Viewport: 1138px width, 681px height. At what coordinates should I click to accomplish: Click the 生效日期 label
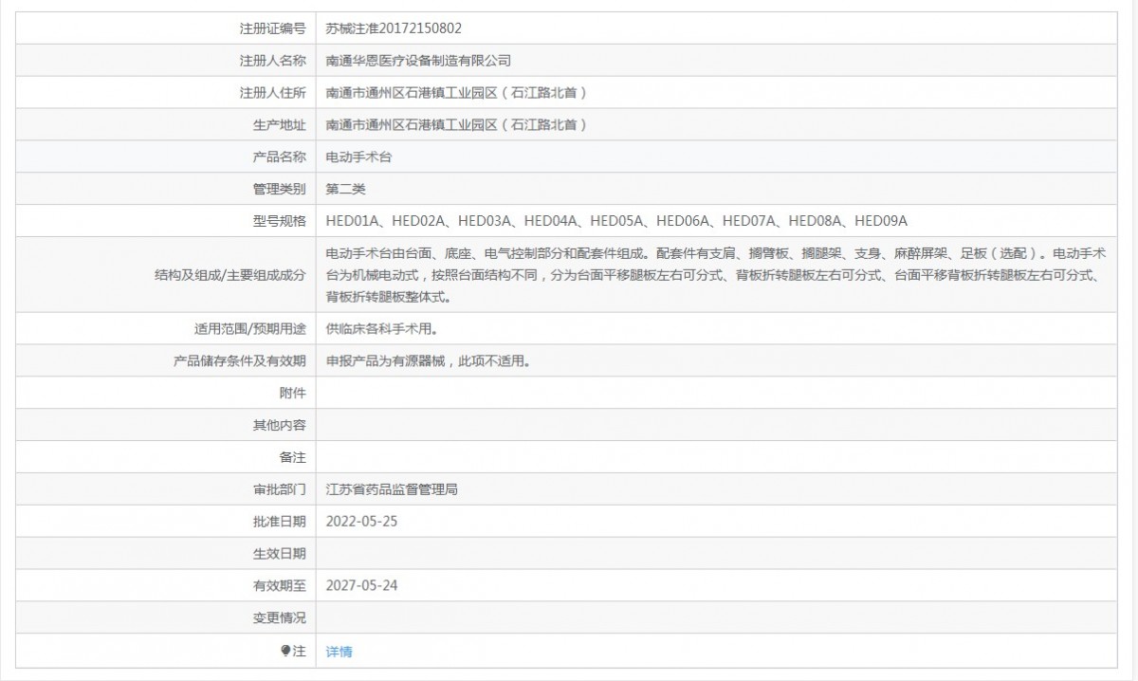pos(280,554)
